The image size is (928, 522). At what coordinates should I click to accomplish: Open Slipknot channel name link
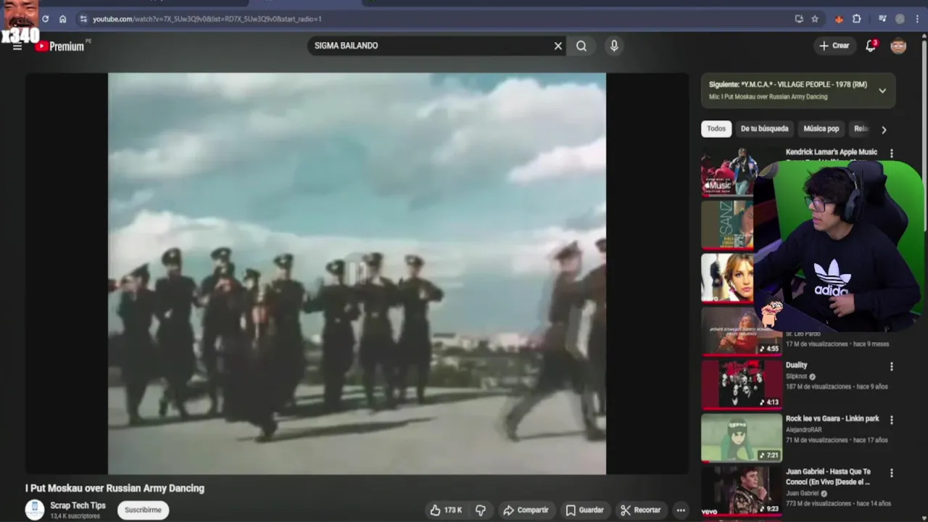point(796,376)
